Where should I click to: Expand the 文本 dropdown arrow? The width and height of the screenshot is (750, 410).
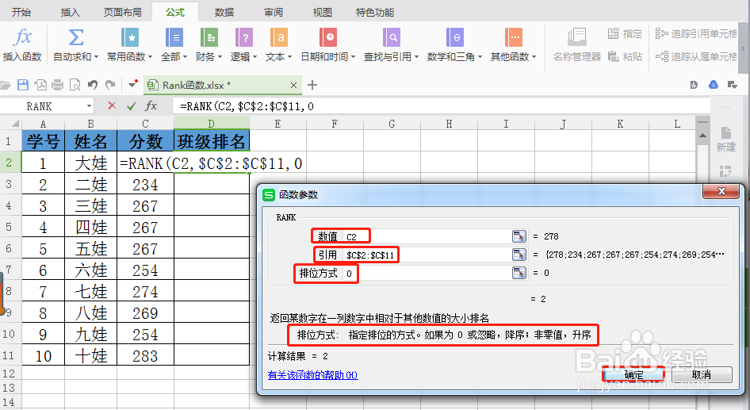point(289,57)
